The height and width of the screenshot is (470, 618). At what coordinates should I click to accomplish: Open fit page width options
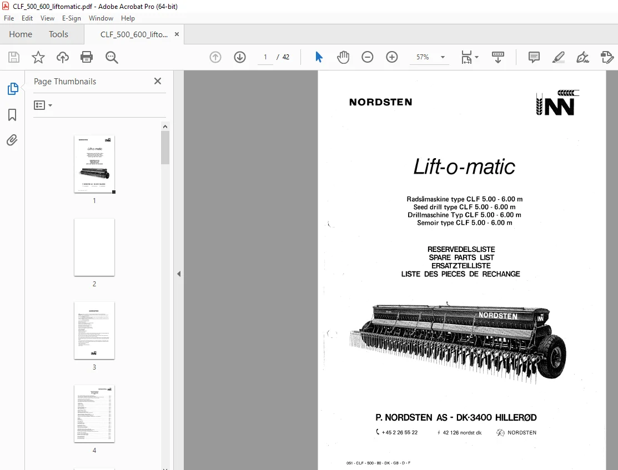tap(466, 57)
